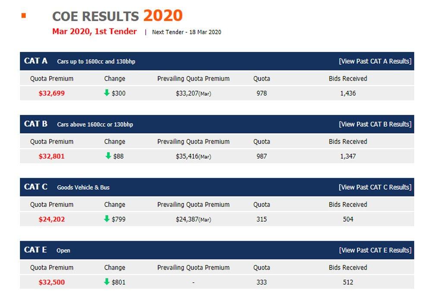Open View Past CAT C Results link
The height and width of the screenshot is (295, 442).
click(x=375, y=187)
